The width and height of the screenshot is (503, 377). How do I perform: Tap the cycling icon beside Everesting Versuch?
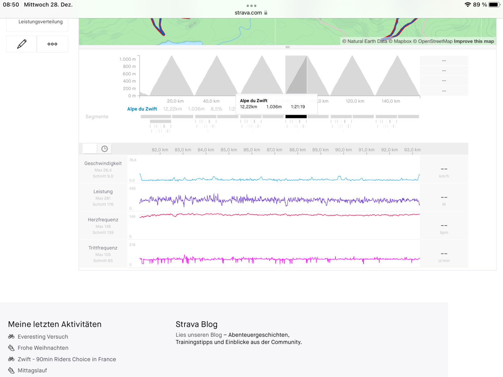point(11,336)
